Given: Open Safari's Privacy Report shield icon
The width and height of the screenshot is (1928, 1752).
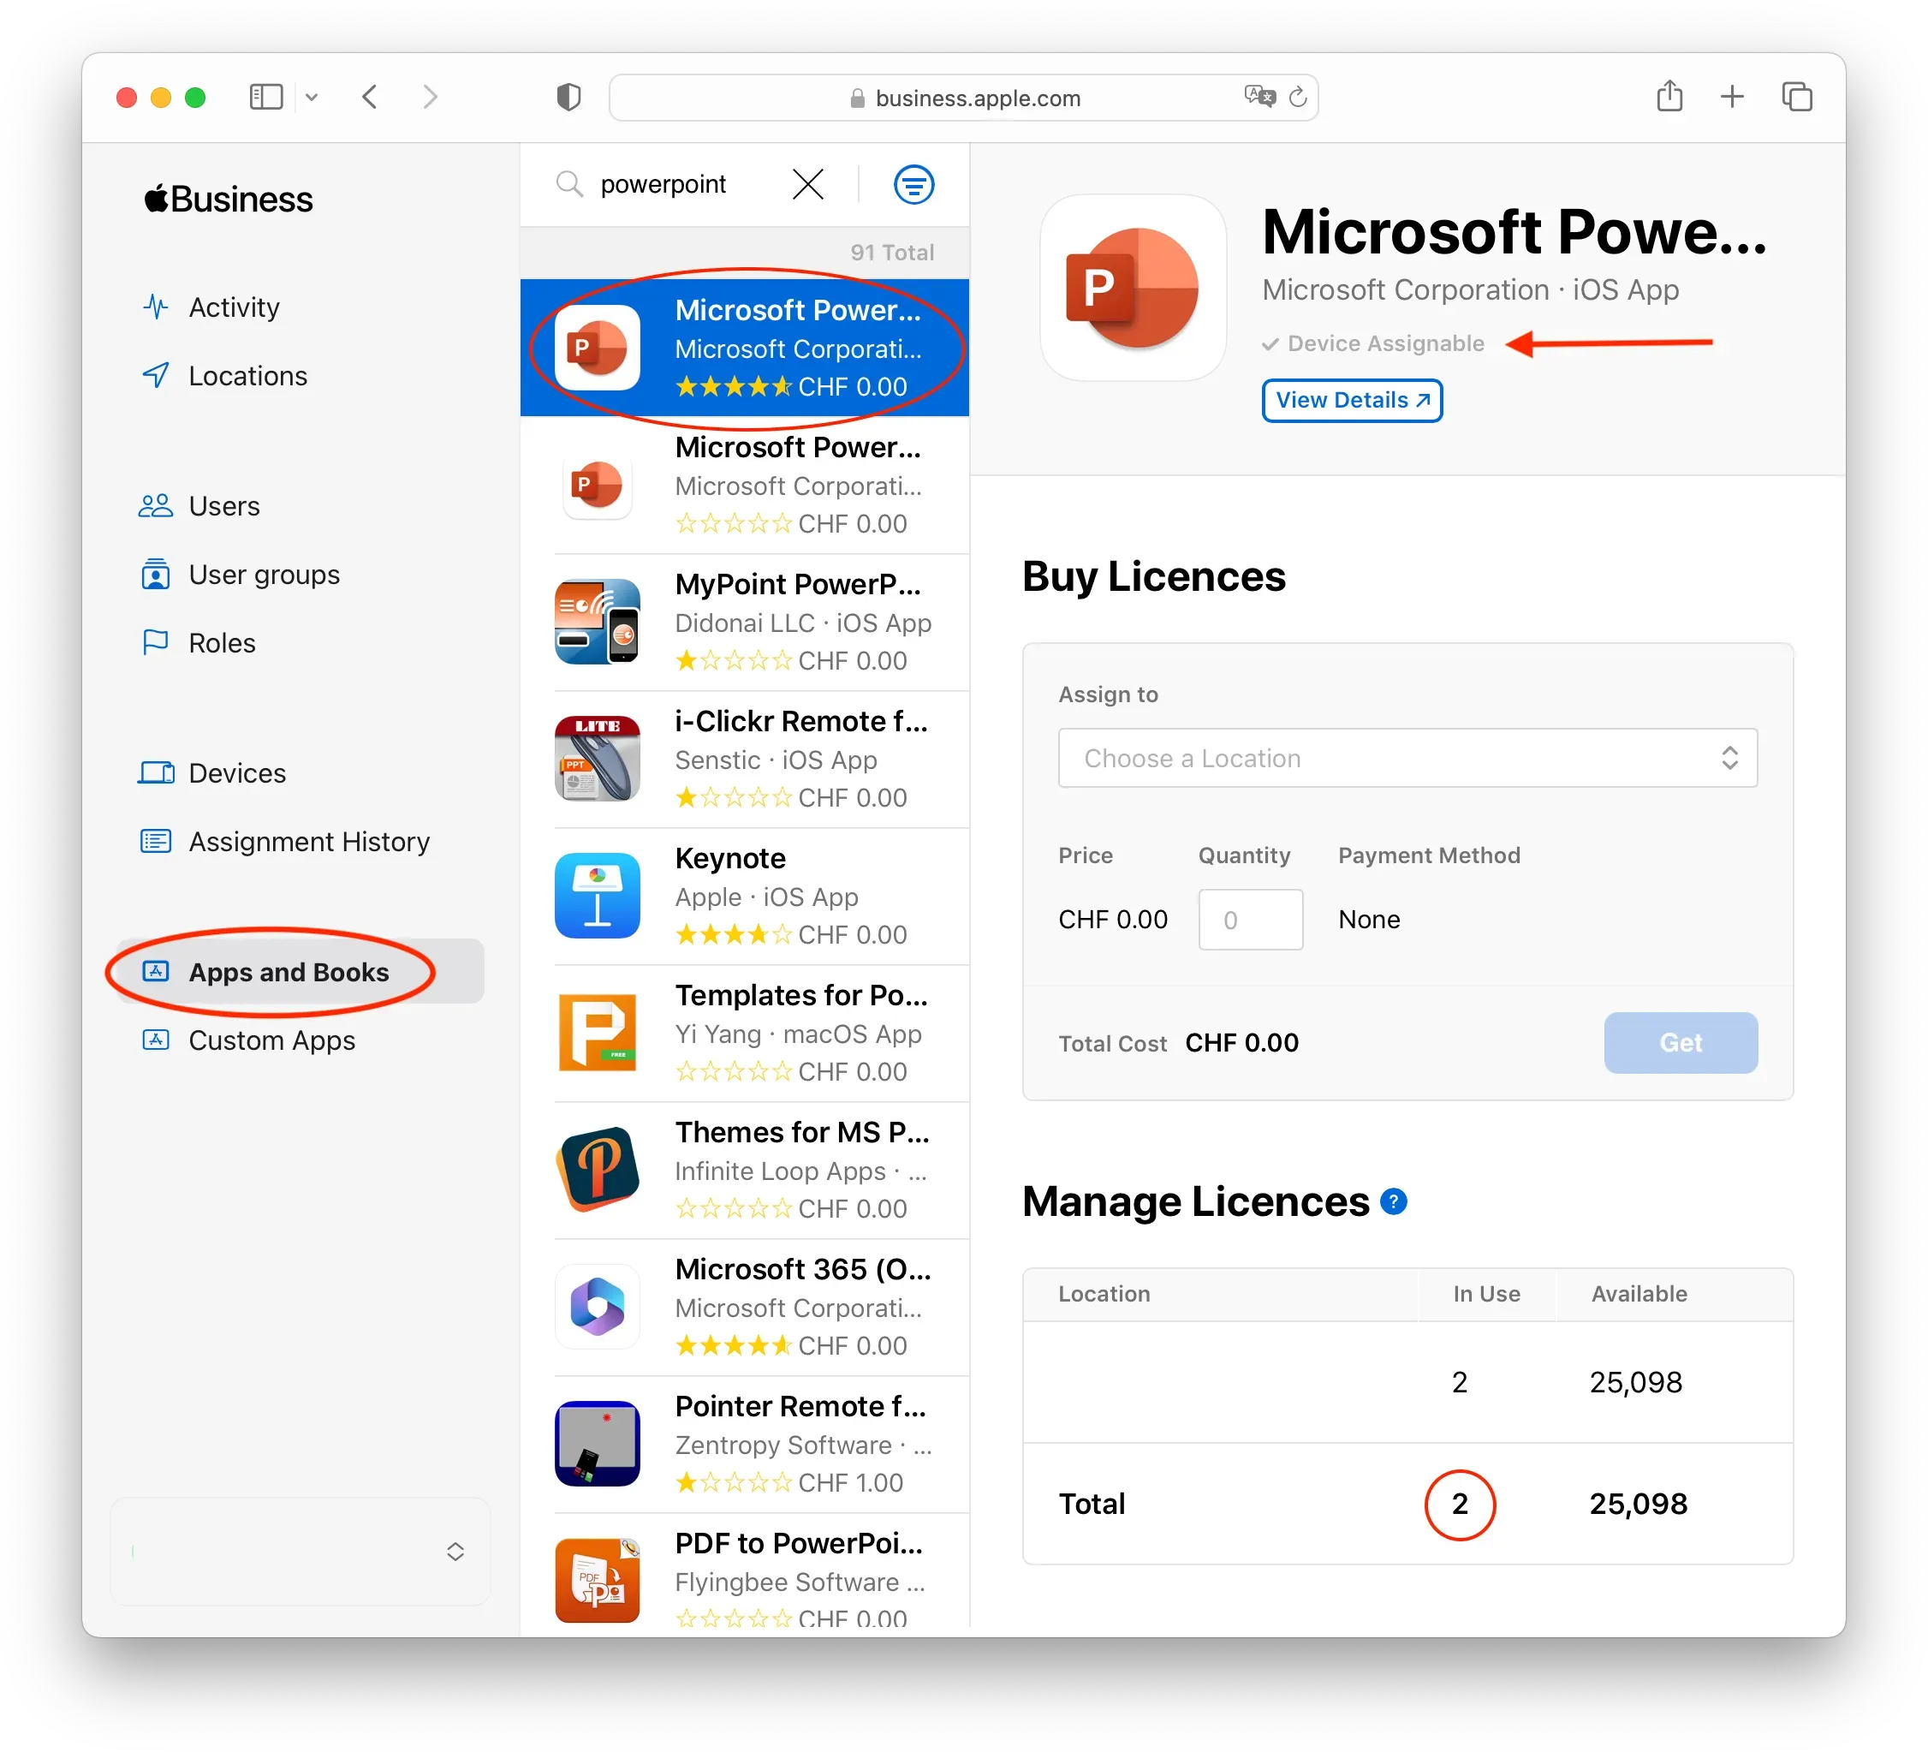Looking at the screenshot, I should [569, 97].
